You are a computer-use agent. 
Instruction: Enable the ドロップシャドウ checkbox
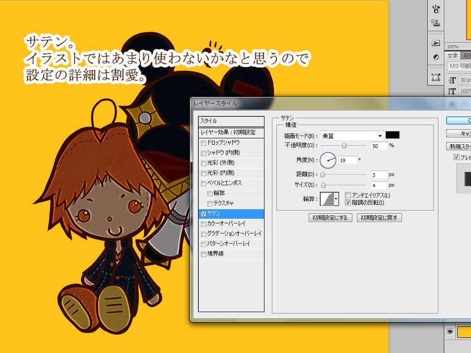[203, 142]
